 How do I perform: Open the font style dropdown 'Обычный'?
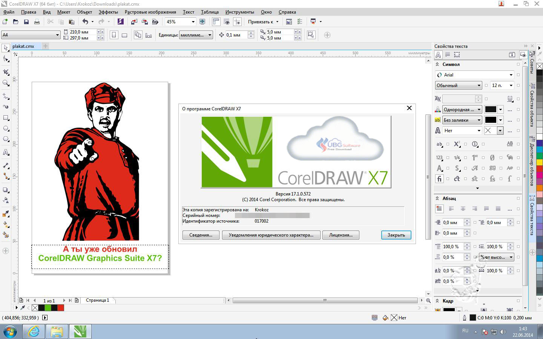[479, 86]
